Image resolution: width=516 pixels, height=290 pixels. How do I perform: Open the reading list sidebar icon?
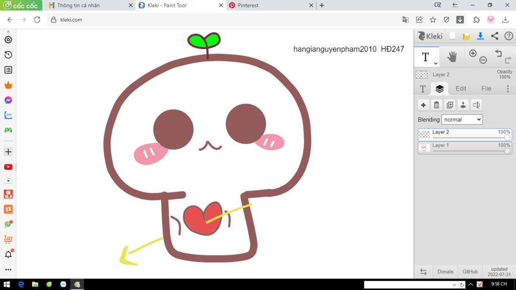pos(8,69)
